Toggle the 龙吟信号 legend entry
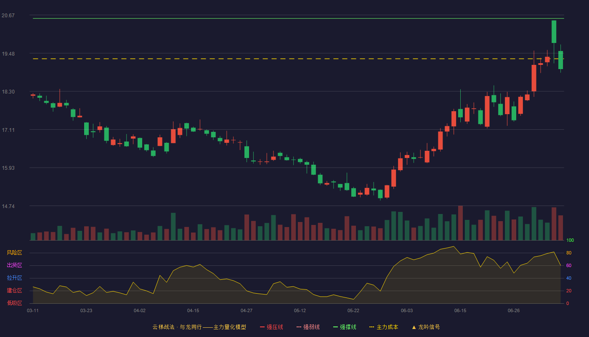The height and width of the screenshot is (337, 589). [x=426, y=327]
